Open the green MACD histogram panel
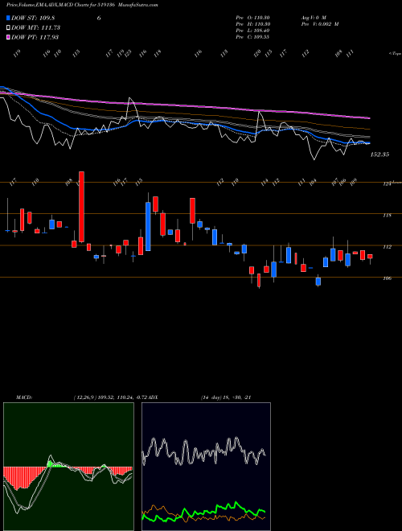 (x=68, y=467)
